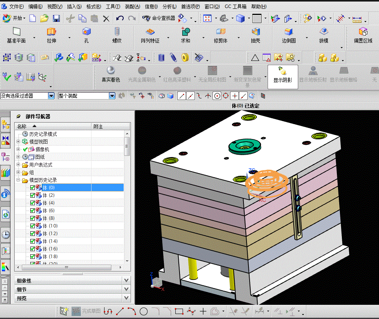379x319 pixels.
Task: Open the 整个装配 scope dropdown
Action: tap(112, 96)
